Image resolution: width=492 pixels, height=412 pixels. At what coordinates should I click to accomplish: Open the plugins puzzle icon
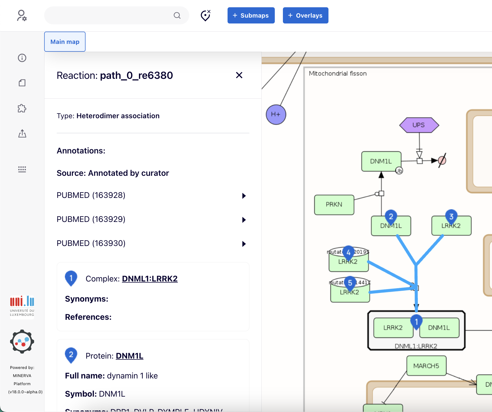pyautogui.click(x=22, y=108)
